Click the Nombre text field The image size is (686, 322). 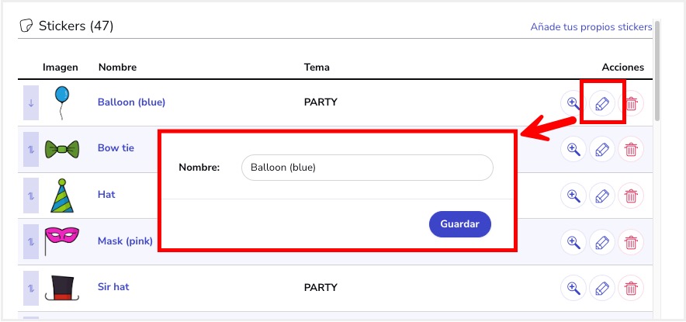[367, 168]
